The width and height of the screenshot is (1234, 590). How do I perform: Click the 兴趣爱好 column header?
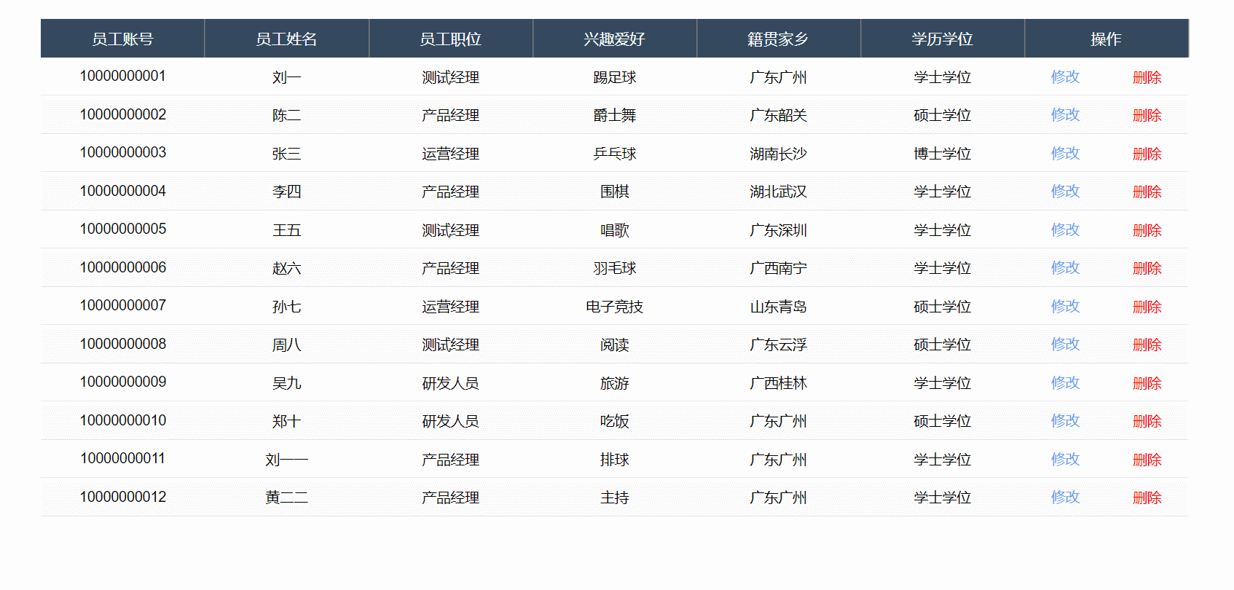(x=614, y=39)
